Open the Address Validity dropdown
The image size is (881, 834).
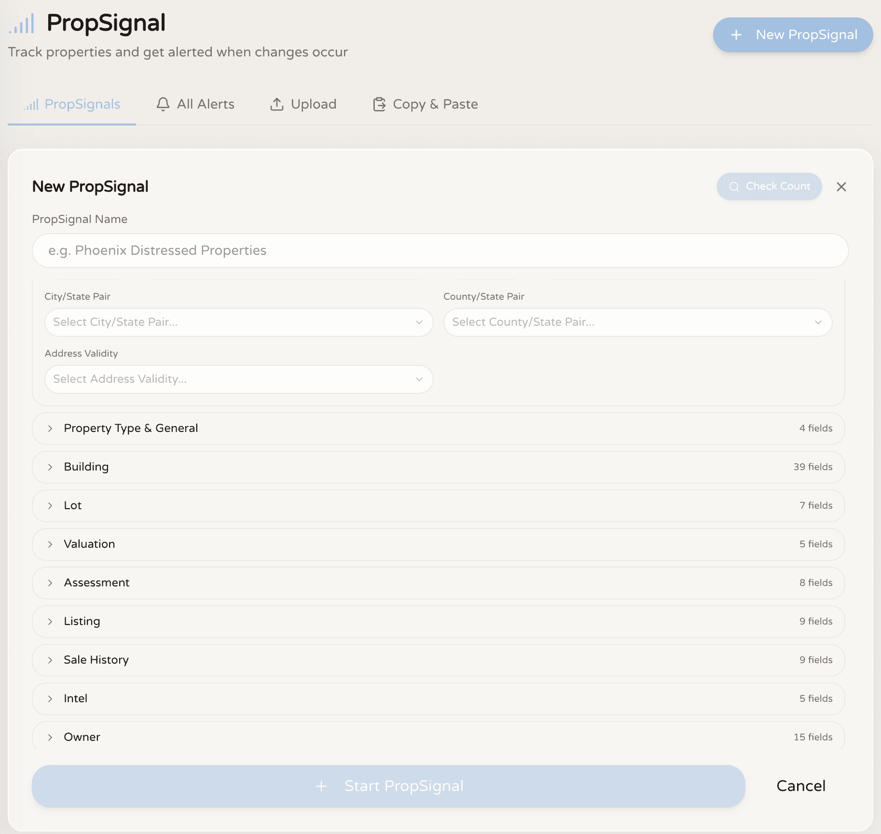tap(239, 379)
